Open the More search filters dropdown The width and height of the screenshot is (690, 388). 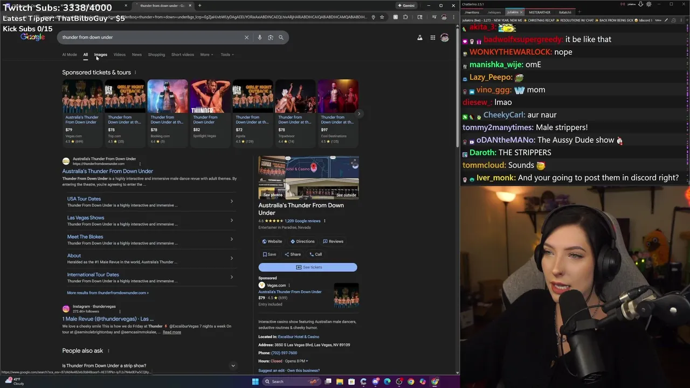pyautogui.click(x=206, y=54)
